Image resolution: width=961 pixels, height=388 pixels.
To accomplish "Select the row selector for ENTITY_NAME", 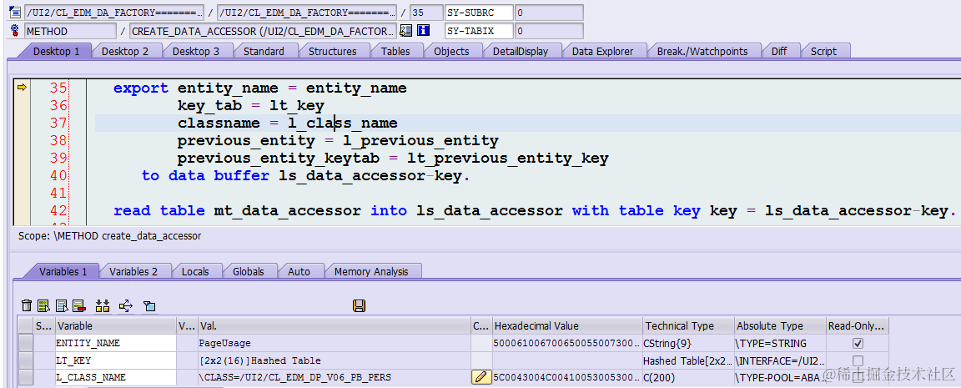I will pos(26,343).
